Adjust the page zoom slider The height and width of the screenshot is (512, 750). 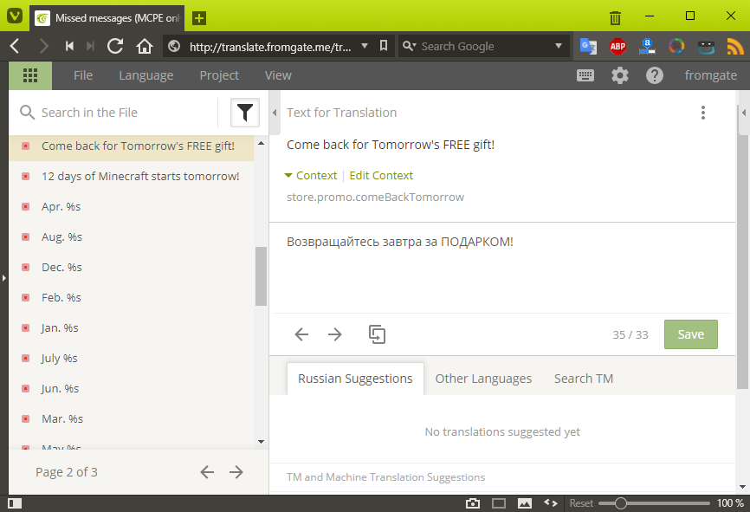[x=620, y=503]
